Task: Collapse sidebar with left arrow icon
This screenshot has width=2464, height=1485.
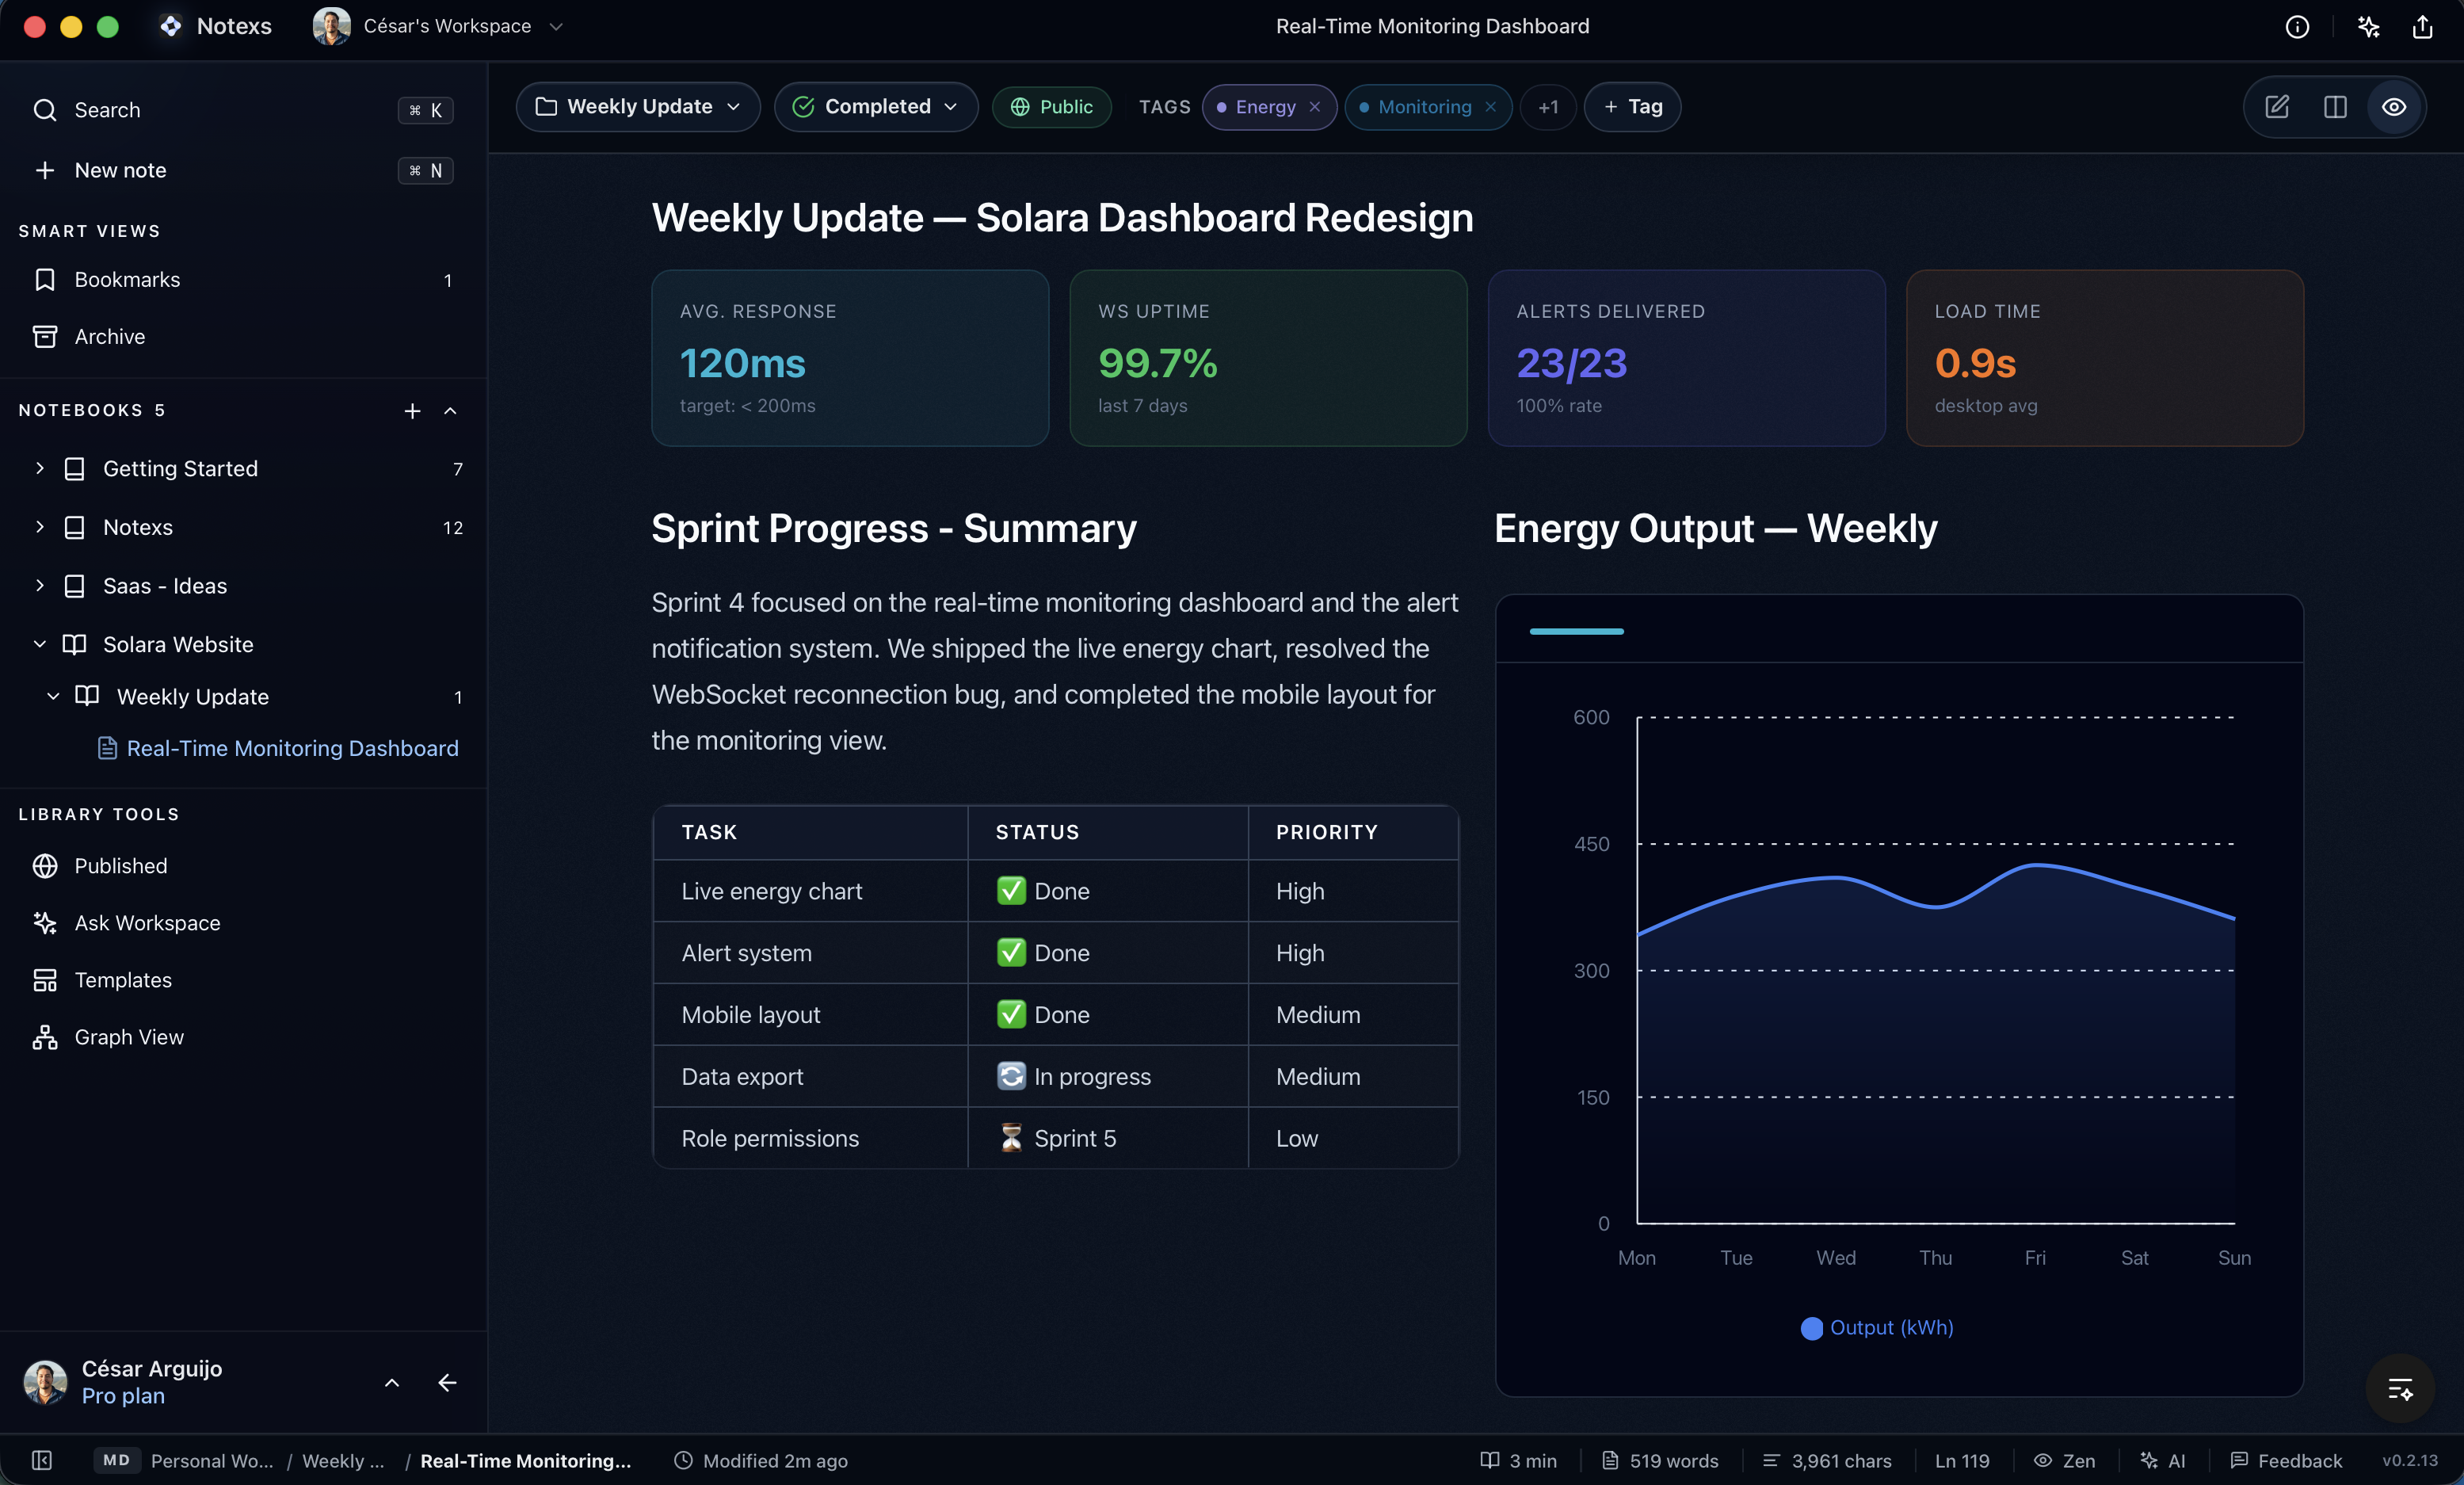Action: [x=447, y=1383]
